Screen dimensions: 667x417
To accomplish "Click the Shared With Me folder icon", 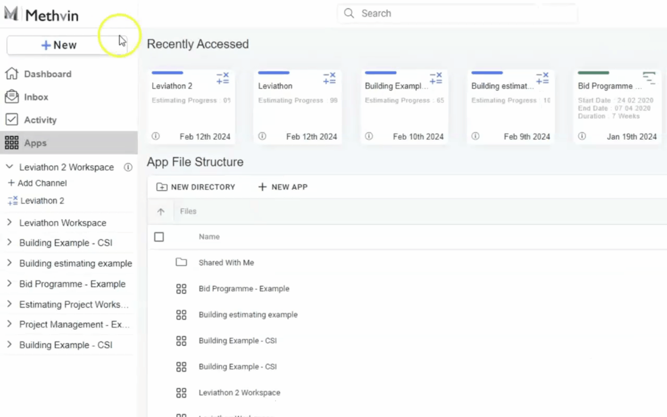I will click(x=181, y=263).
